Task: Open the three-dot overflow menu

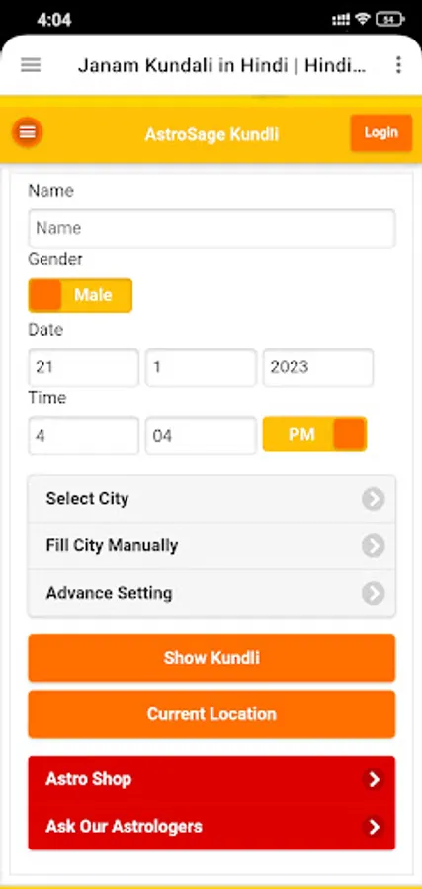Action: 398,65
